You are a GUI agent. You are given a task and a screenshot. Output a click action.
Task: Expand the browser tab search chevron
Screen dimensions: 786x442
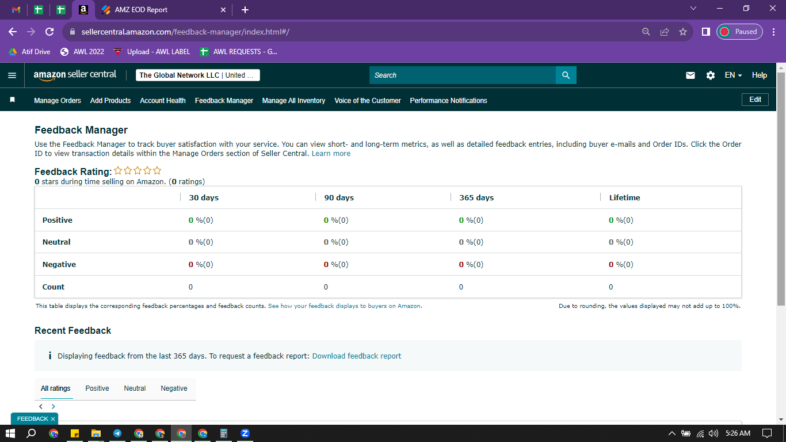tap(693, 9)
